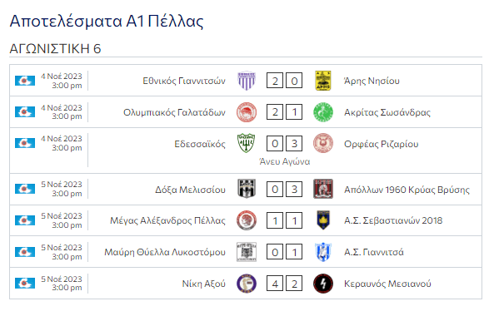Click the Α.Σ. Σεβαστιανών 2018 shield crest
Screen dimensions: 489x316
[x=323, y=220]
